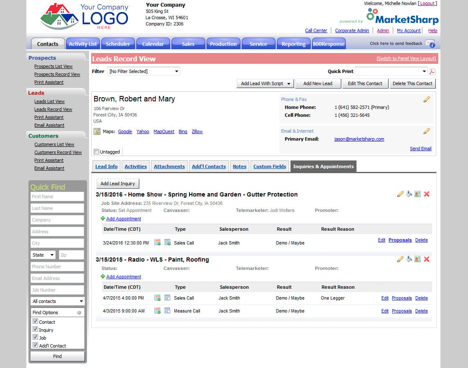Click the company logo image
The width and height of the screenshot is (468, 368).
click(84, 16)
